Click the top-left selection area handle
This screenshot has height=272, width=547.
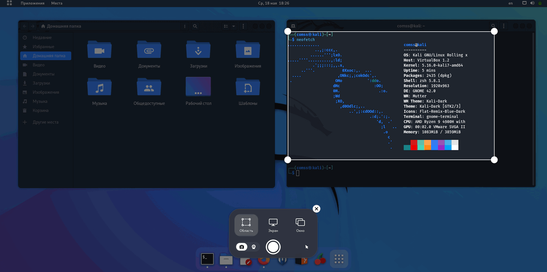pyautogui.click(x=288, y=31)
